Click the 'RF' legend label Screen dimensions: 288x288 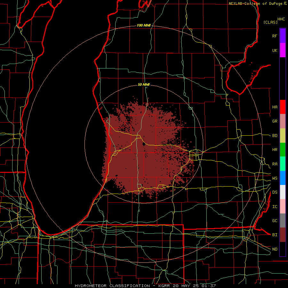coord(275,36)
